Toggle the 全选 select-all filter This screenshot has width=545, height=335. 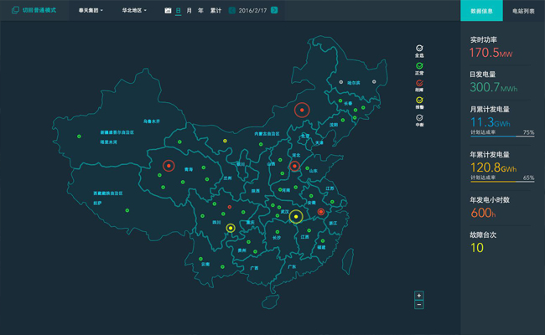(x=419, y=49)
